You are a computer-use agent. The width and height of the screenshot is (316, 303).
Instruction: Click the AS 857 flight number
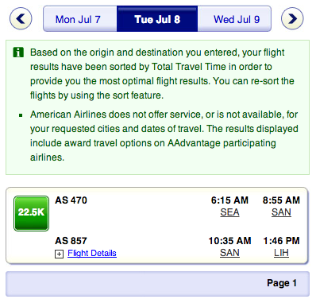click(71, 241)
